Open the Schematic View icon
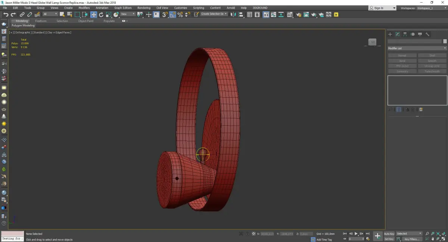Viewport: 448px width, 242px height. (281, 15)
